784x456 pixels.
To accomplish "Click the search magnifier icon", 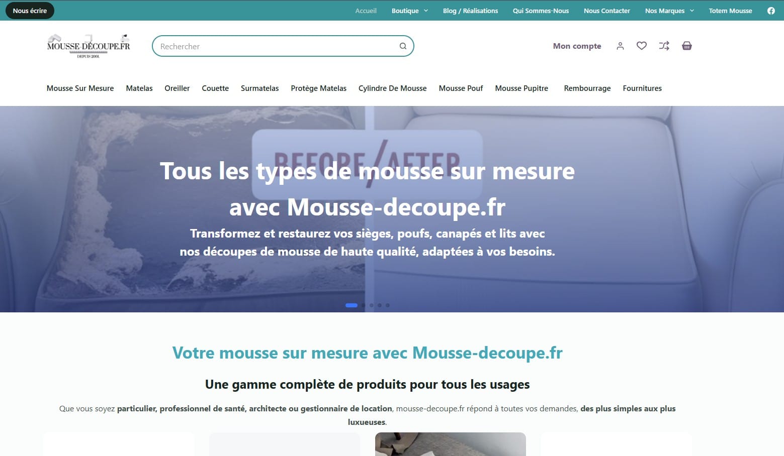I will pos(403,46).
